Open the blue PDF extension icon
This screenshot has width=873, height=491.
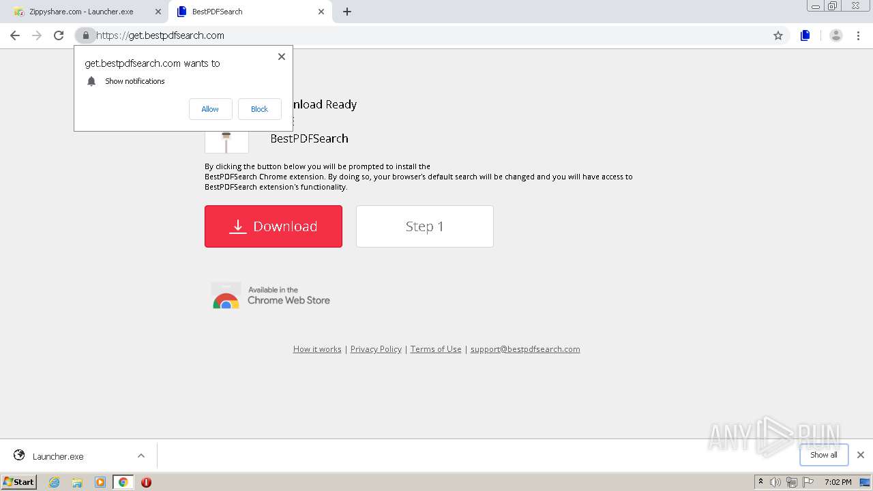tap(805, 35)
